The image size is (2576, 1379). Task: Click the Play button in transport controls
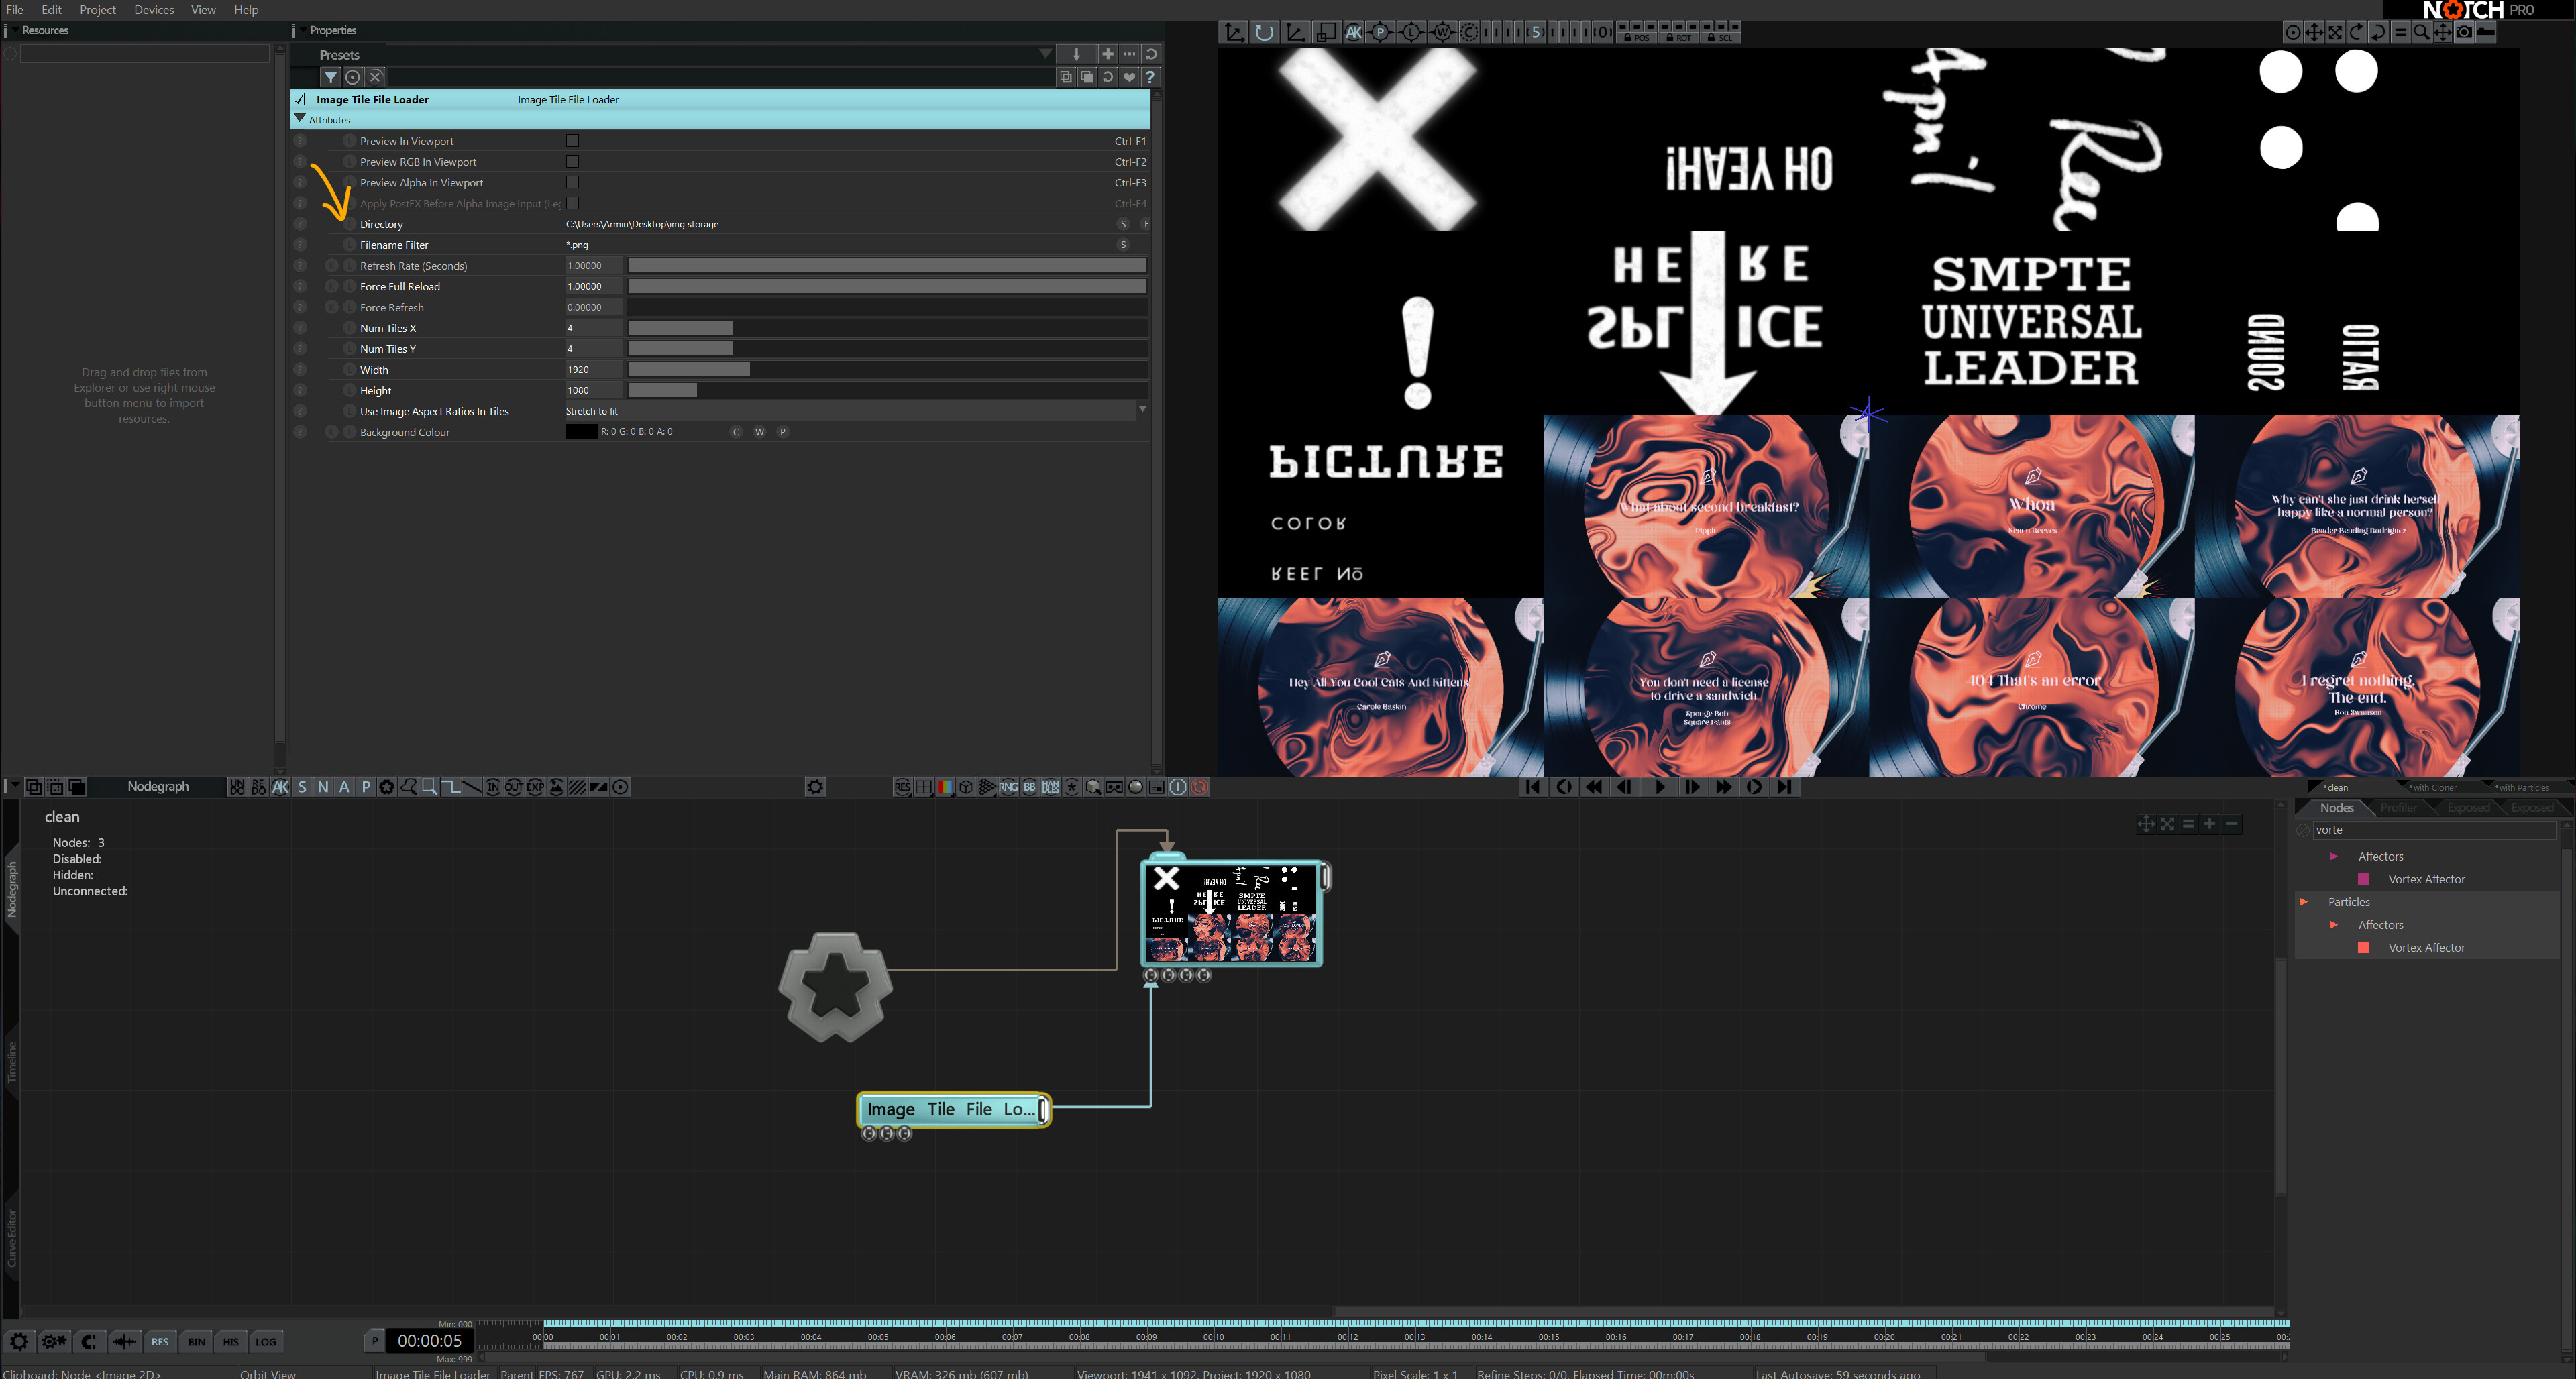click(x=1659, y=787)
